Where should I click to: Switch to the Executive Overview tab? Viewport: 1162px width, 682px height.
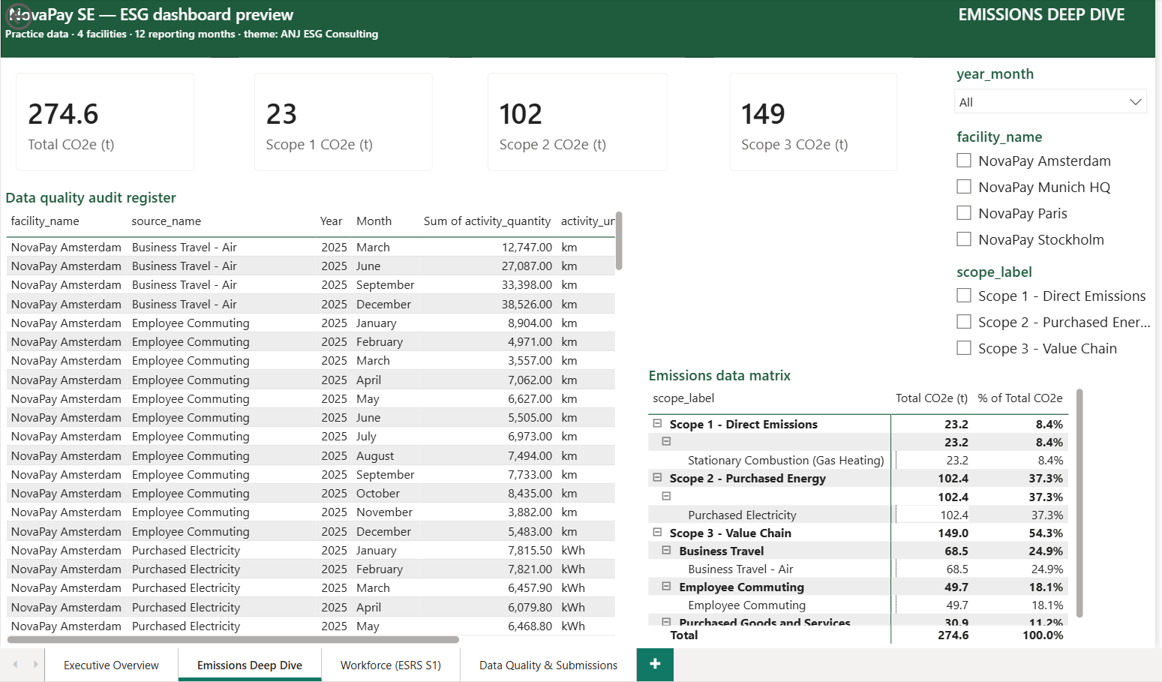[x=111, y=665]
